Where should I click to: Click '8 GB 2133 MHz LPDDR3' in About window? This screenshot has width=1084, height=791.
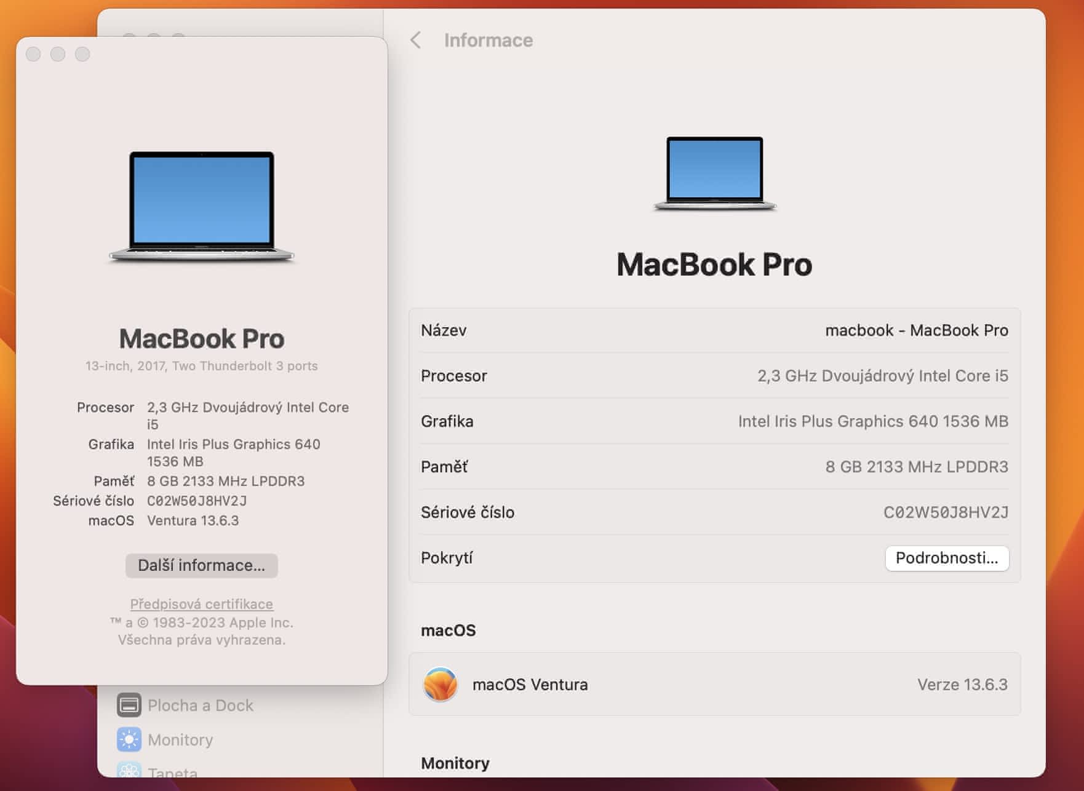(x=226, y=481)
